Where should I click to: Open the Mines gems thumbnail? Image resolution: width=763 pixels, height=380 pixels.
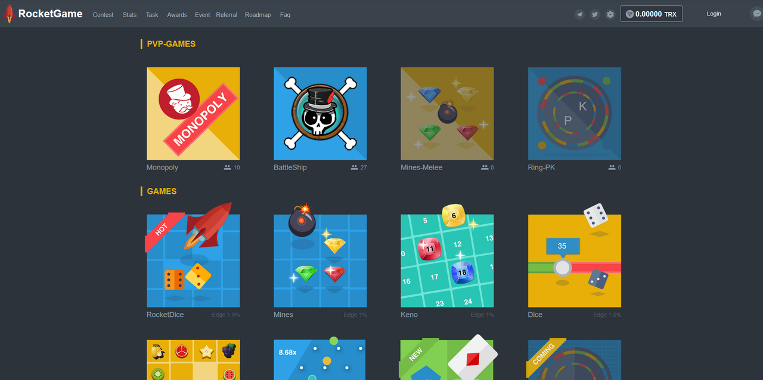(320, 261)
